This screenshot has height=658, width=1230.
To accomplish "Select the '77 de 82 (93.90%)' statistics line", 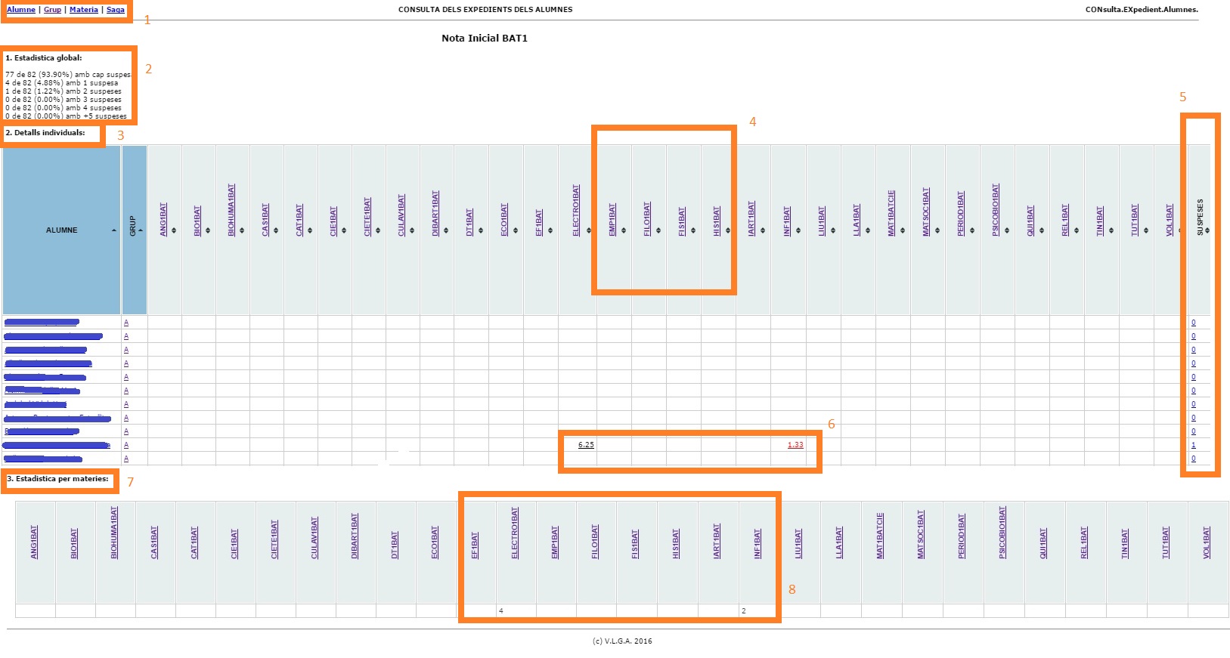I will 68,75.
